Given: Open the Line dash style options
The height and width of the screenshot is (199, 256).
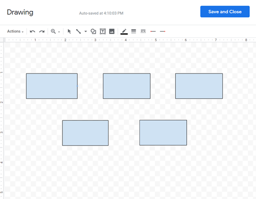Looking at the screenshot, I should coord(143,31).
